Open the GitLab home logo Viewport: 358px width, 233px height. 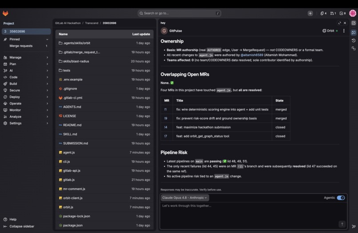5,13
